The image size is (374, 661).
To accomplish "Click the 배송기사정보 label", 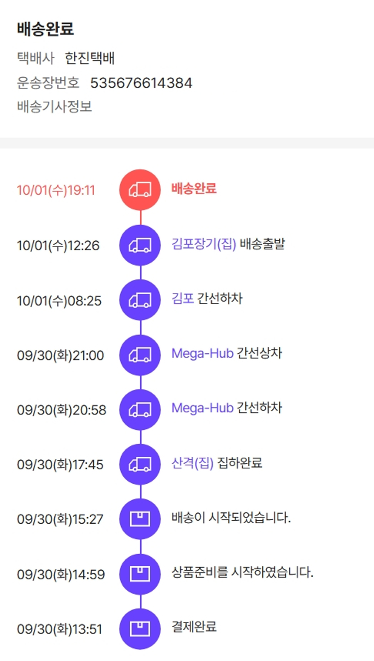I will click(54, 106).
